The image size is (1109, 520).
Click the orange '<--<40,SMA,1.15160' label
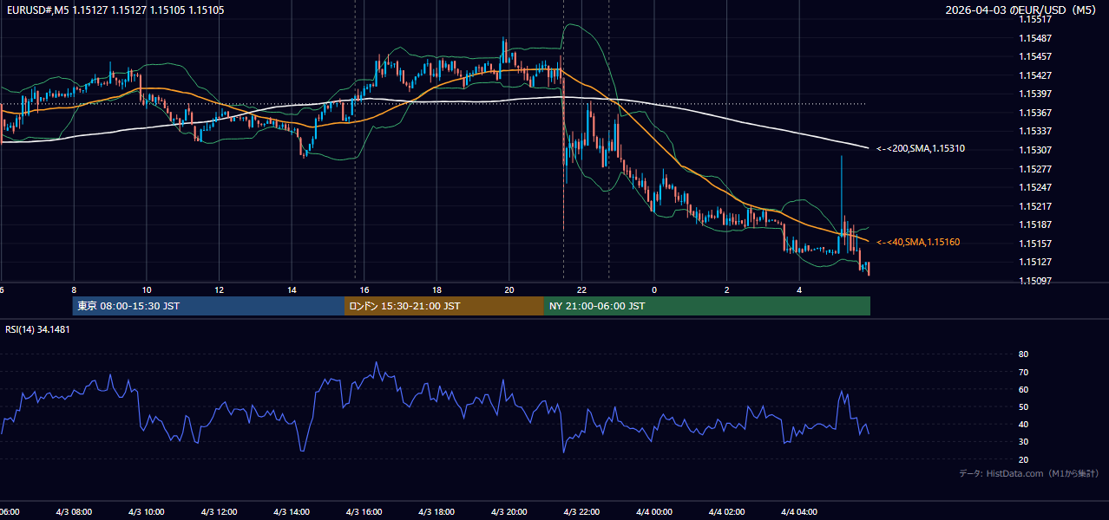click(918, 242)
